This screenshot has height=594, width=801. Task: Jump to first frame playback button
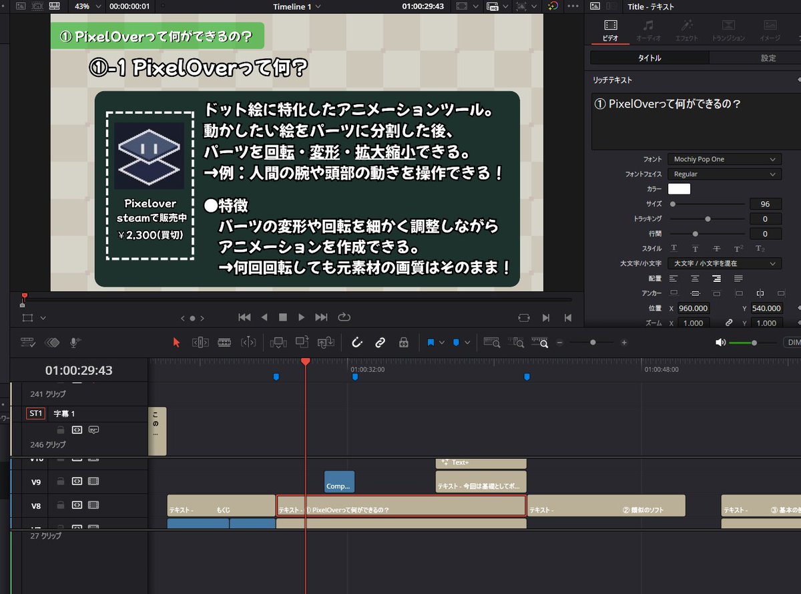(x=245, y=317)
